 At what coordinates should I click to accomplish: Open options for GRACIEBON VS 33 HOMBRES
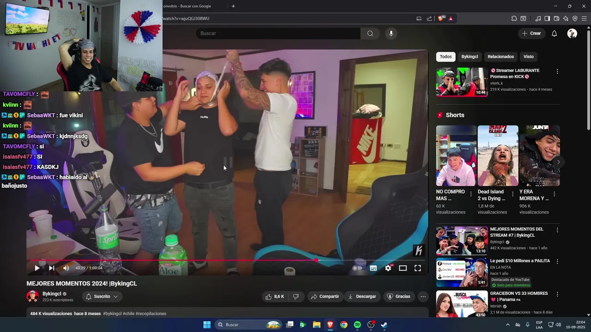557,294
